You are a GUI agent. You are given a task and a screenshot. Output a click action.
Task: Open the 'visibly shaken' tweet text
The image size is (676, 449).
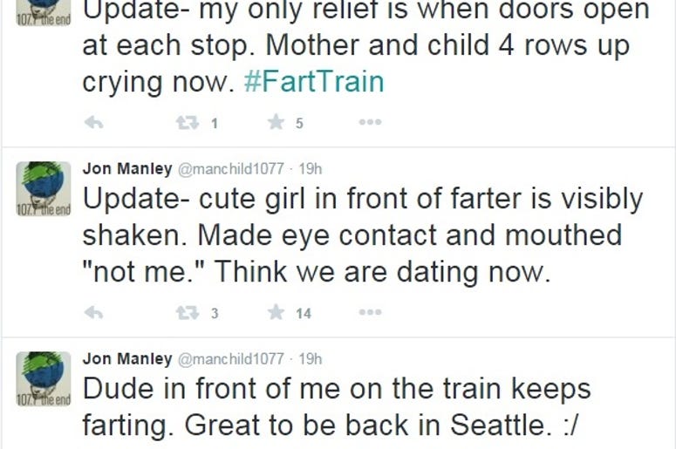coord(363,235)
